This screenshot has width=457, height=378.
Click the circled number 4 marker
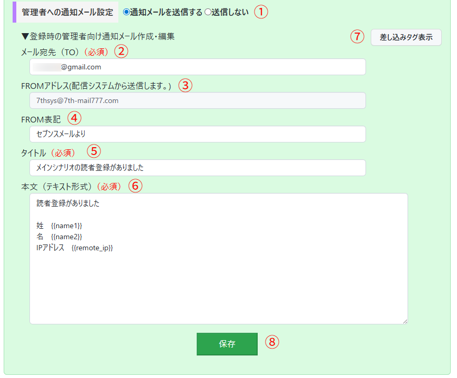point(75,118)
